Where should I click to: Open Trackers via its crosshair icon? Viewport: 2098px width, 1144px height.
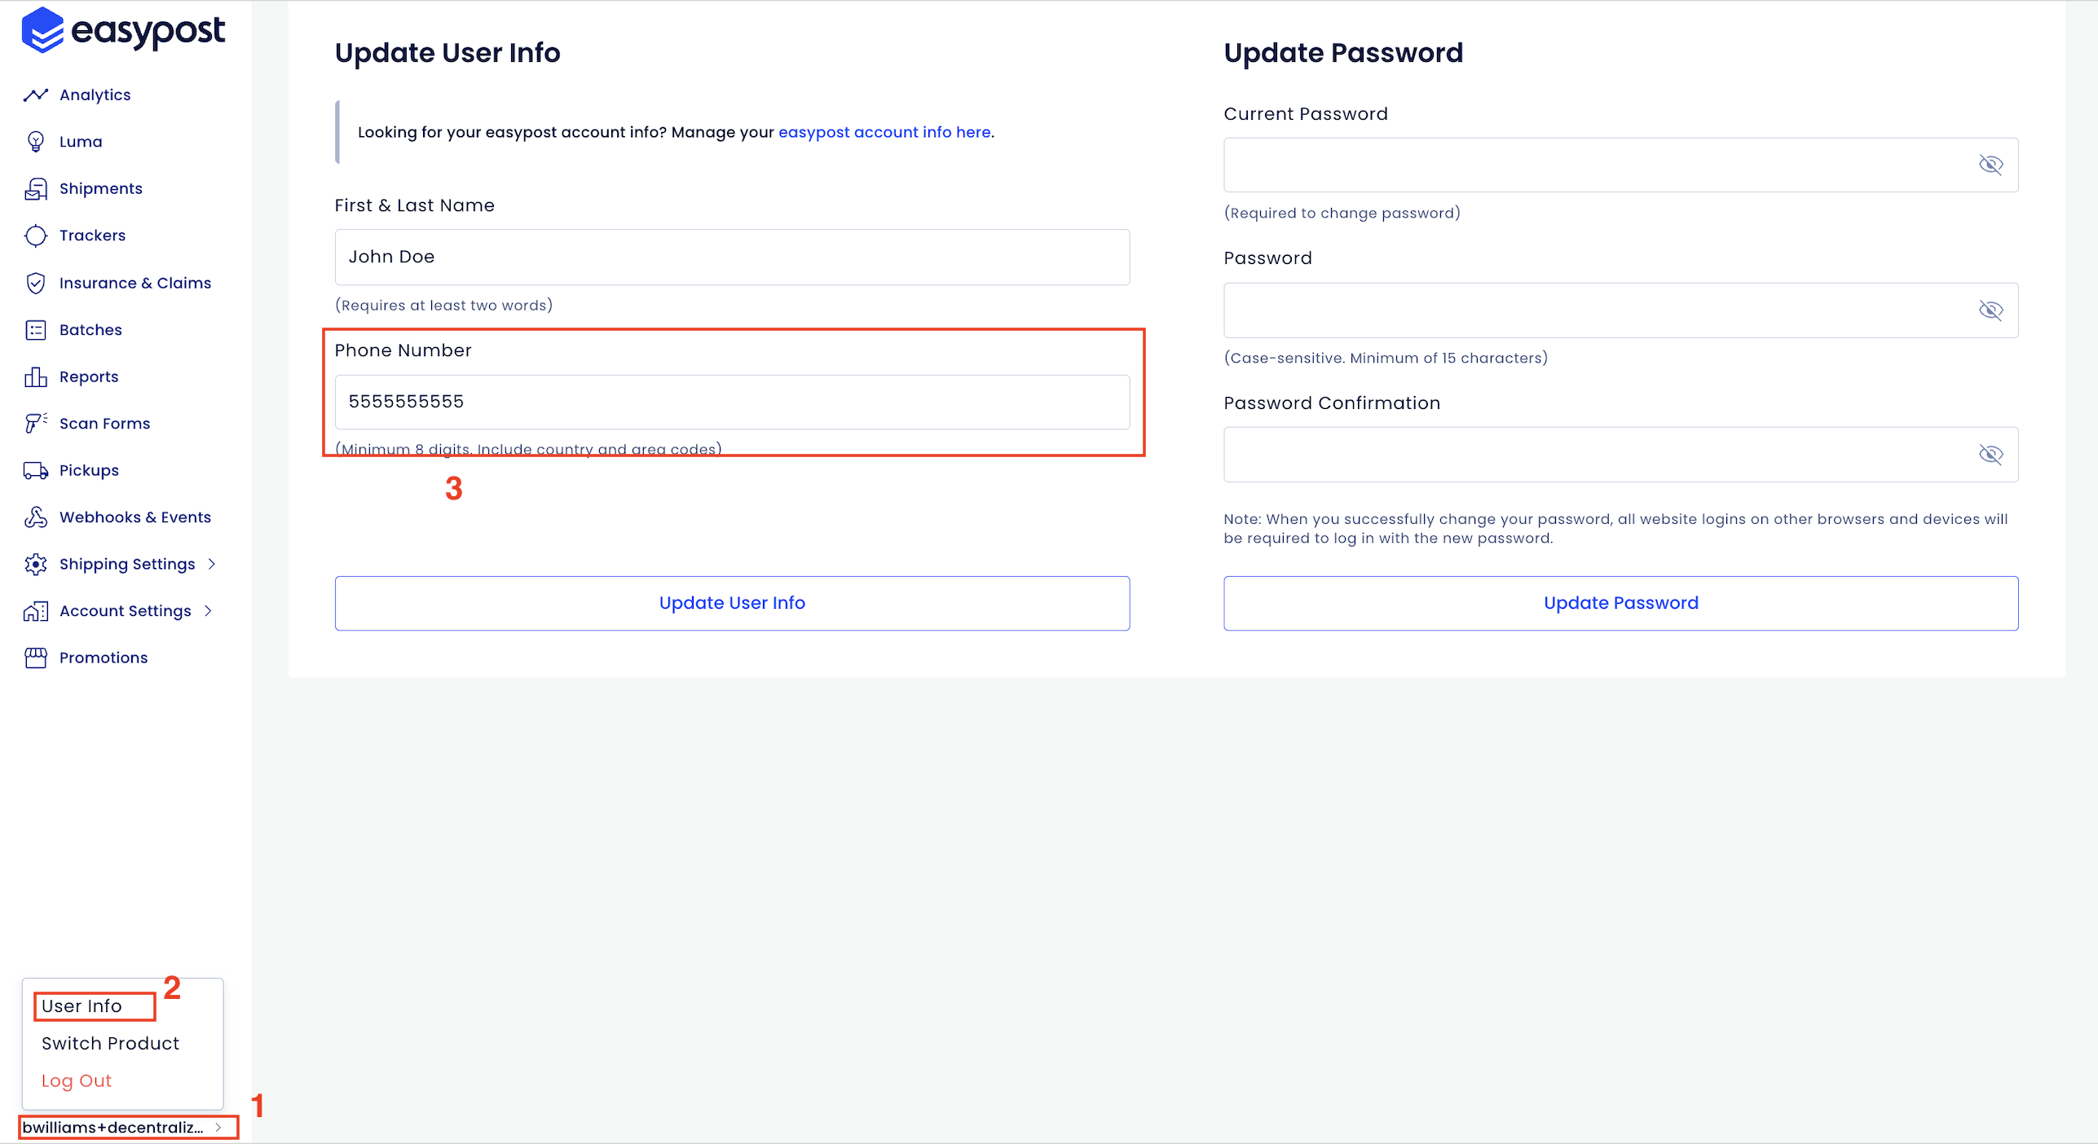coord(36,235)
